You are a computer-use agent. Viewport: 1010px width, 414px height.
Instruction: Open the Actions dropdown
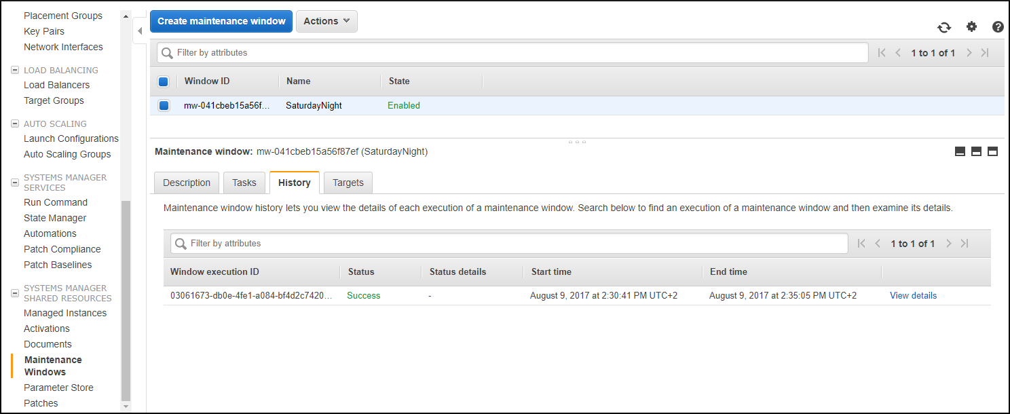(x=326, y=21)
